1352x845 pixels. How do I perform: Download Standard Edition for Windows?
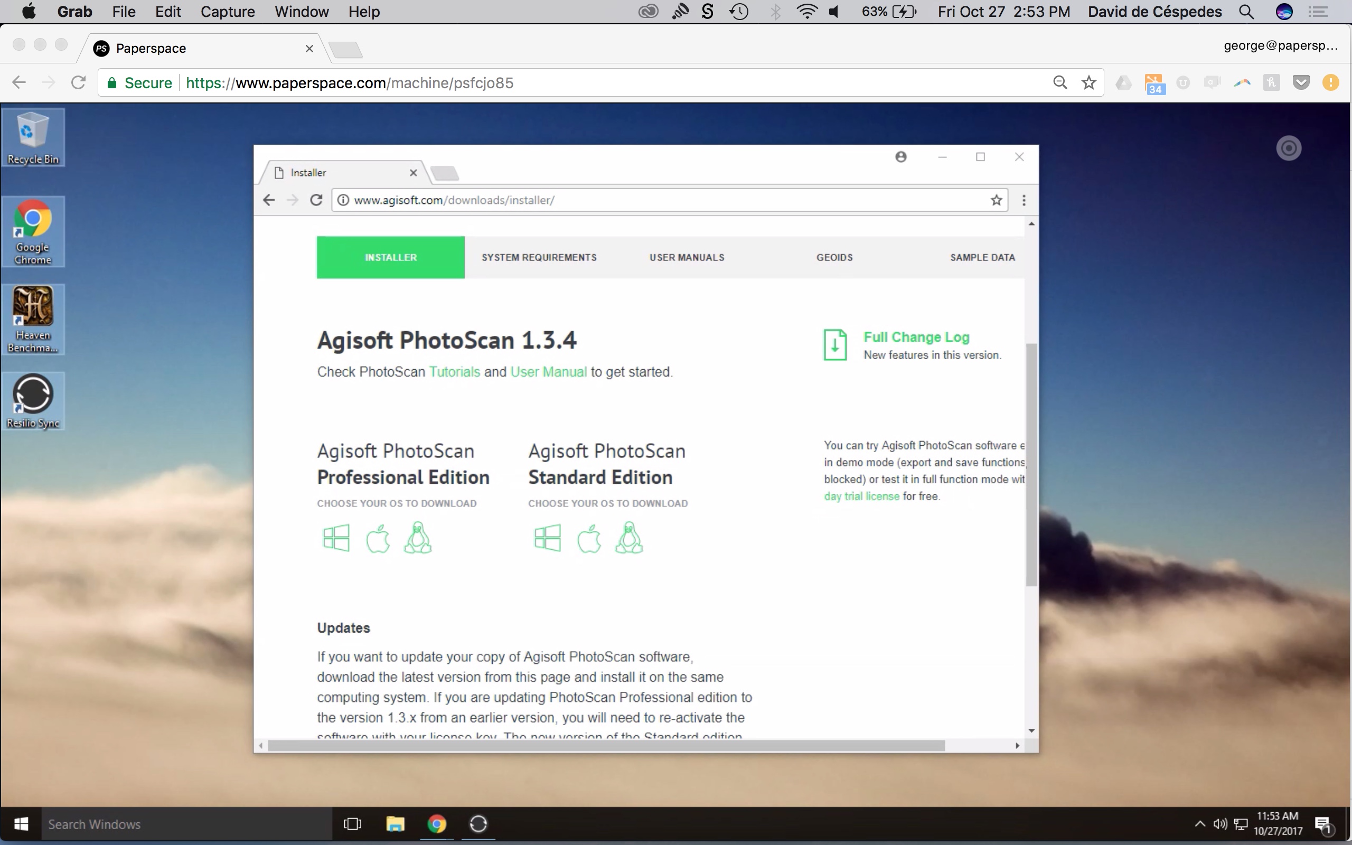coord(547,537)
